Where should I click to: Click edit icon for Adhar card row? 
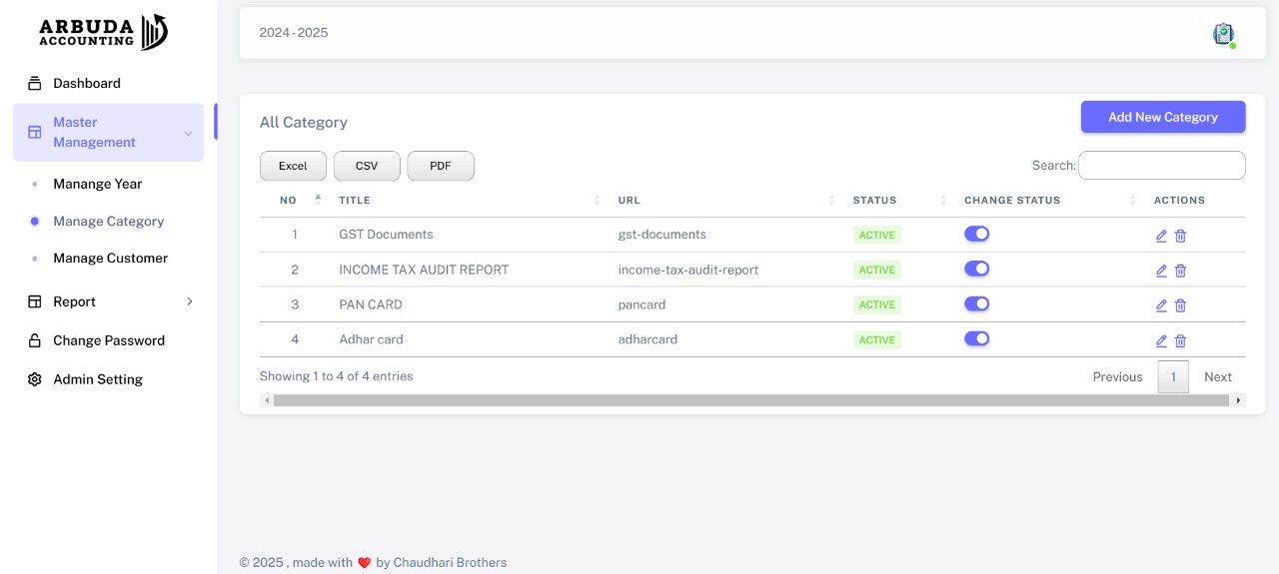tap(1161, 340)
